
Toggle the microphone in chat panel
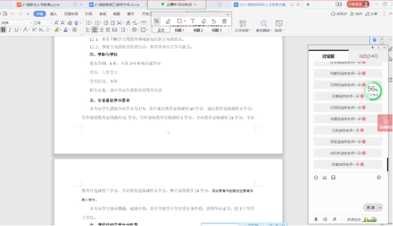[316, 220]
